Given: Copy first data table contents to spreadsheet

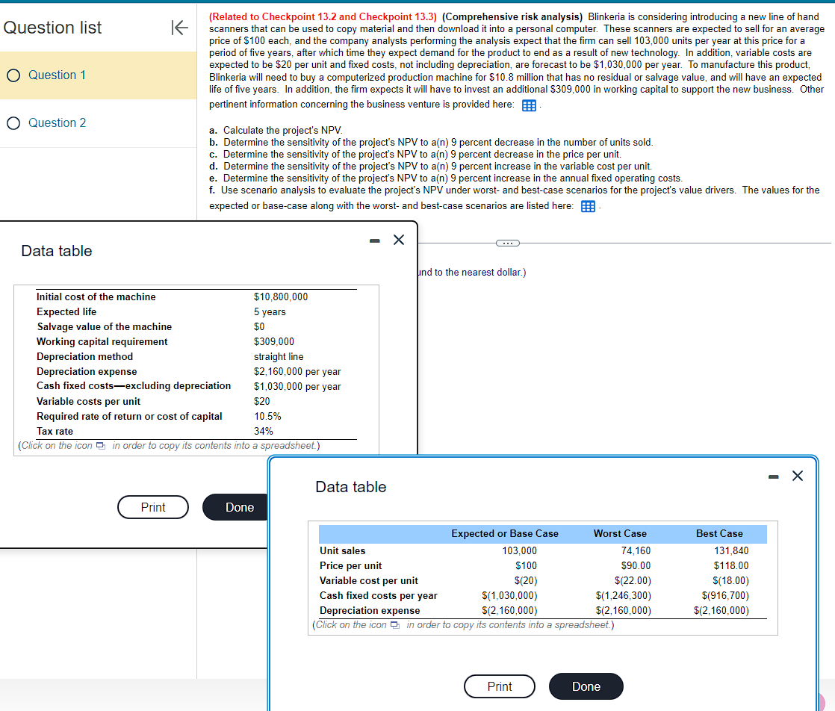Looking at the screenshot, I should click(x=99, y=445).
